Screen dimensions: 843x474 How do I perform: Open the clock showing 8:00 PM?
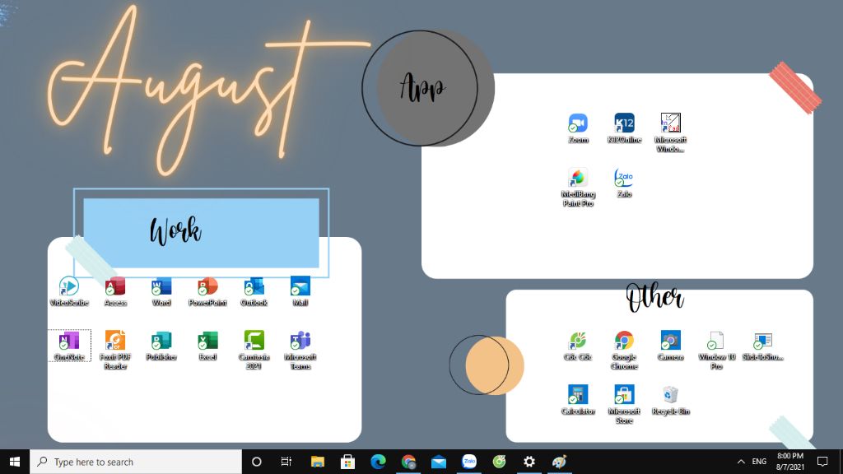point(789,462)
